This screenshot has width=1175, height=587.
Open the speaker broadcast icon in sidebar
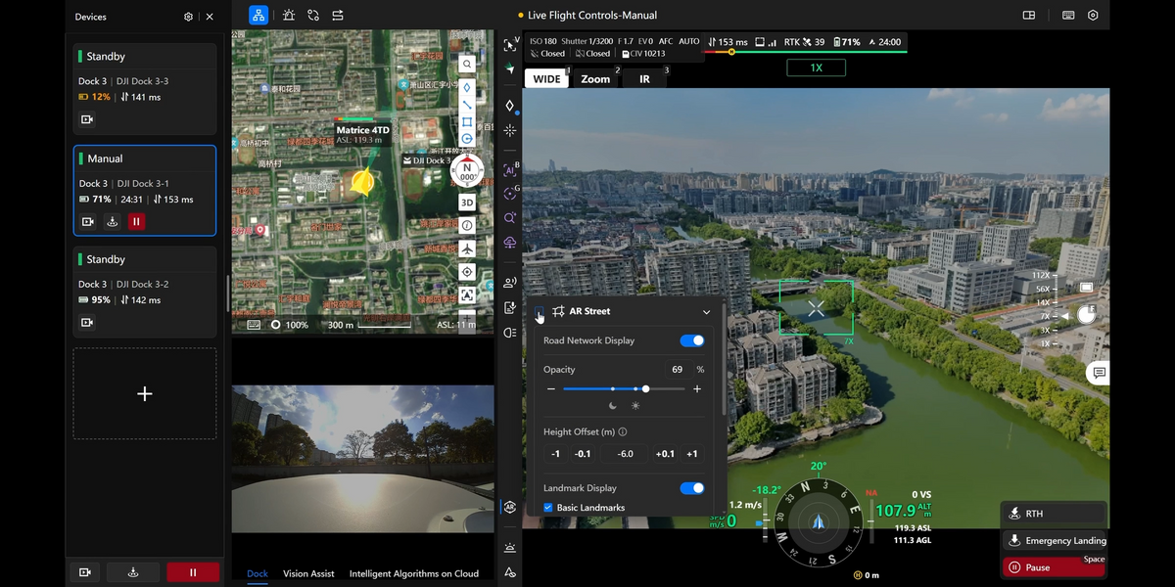coord(509,283)
